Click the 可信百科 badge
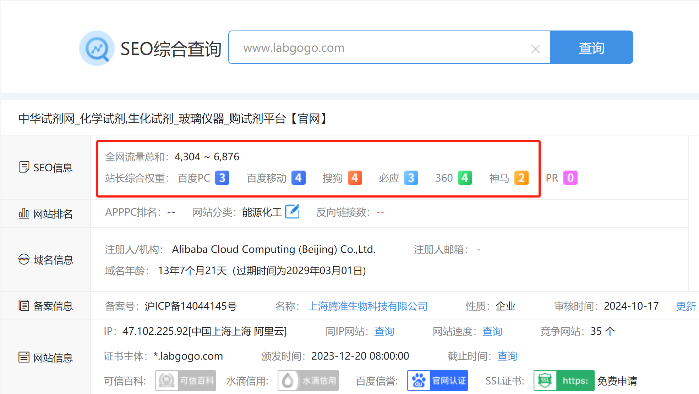This screenshot has width=699, height=394. (186, 381)
